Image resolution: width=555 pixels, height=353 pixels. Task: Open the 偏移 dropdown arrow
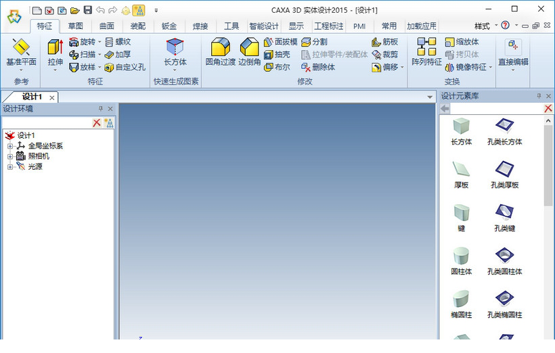pyautogui.click(x=402, y=68)
